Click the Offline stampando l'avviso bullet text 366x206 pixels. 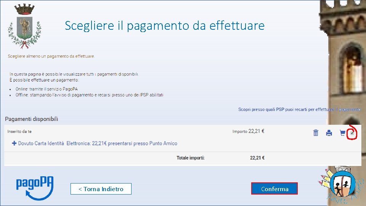[89, 95]
